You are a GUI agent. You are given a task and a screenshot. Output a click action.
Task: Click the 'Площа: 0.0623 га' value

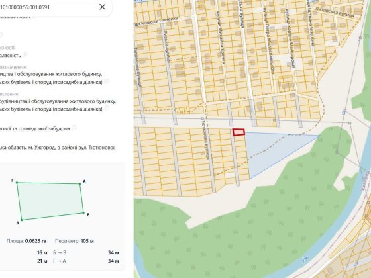(x=26, y=241)
